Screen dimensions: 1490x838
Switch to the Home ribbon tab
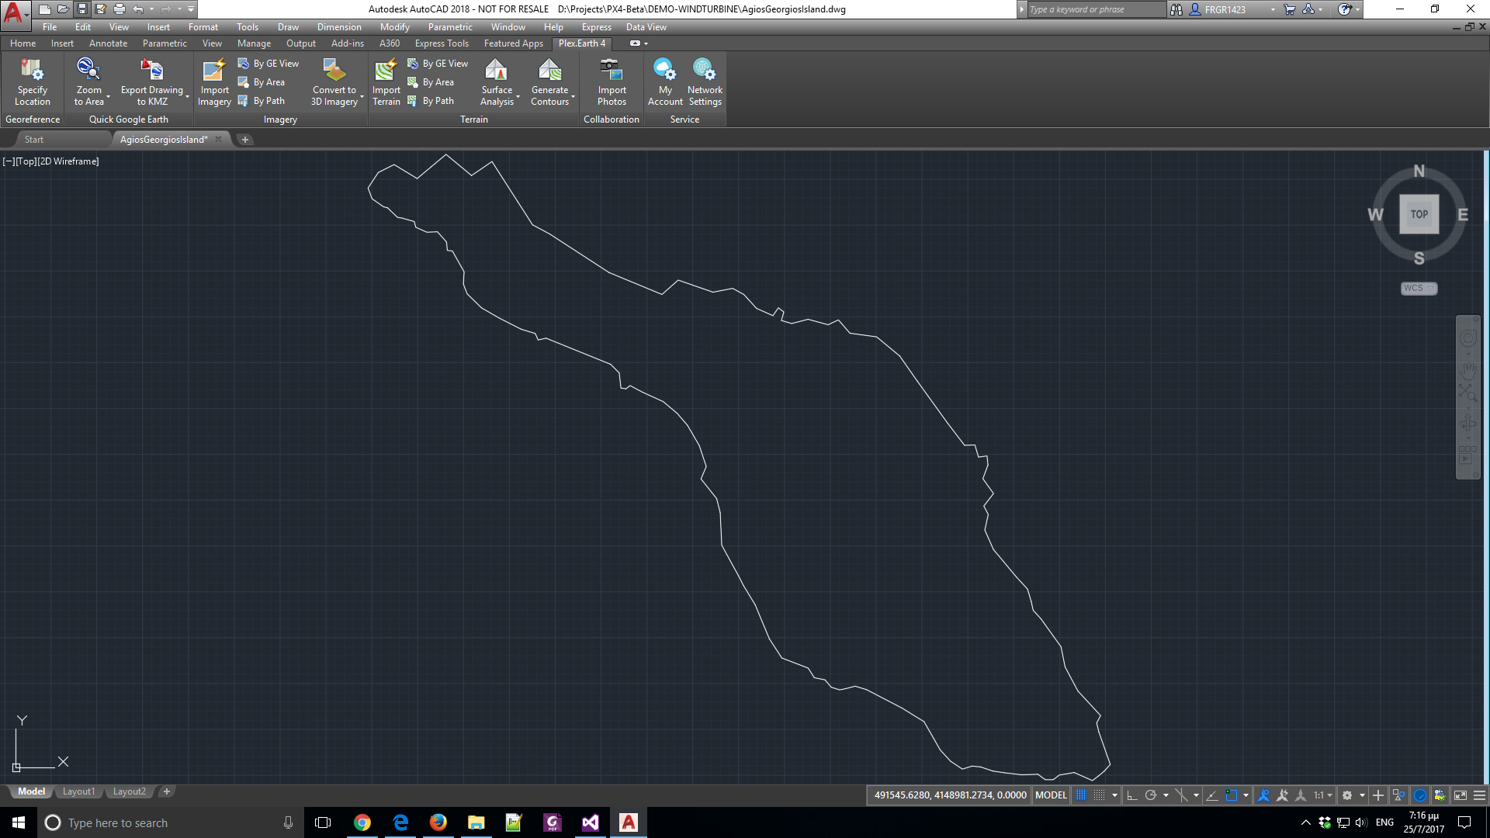tap(23, 43)
